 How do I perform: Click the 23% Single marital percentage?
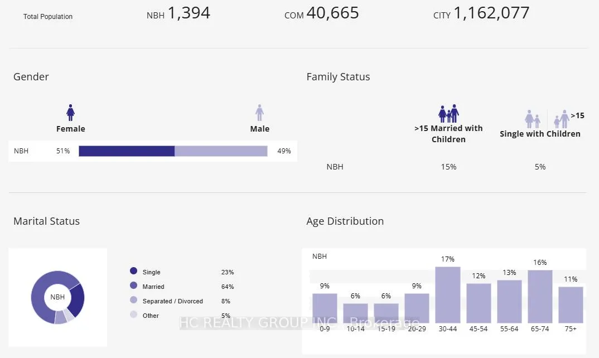[228, 272]
